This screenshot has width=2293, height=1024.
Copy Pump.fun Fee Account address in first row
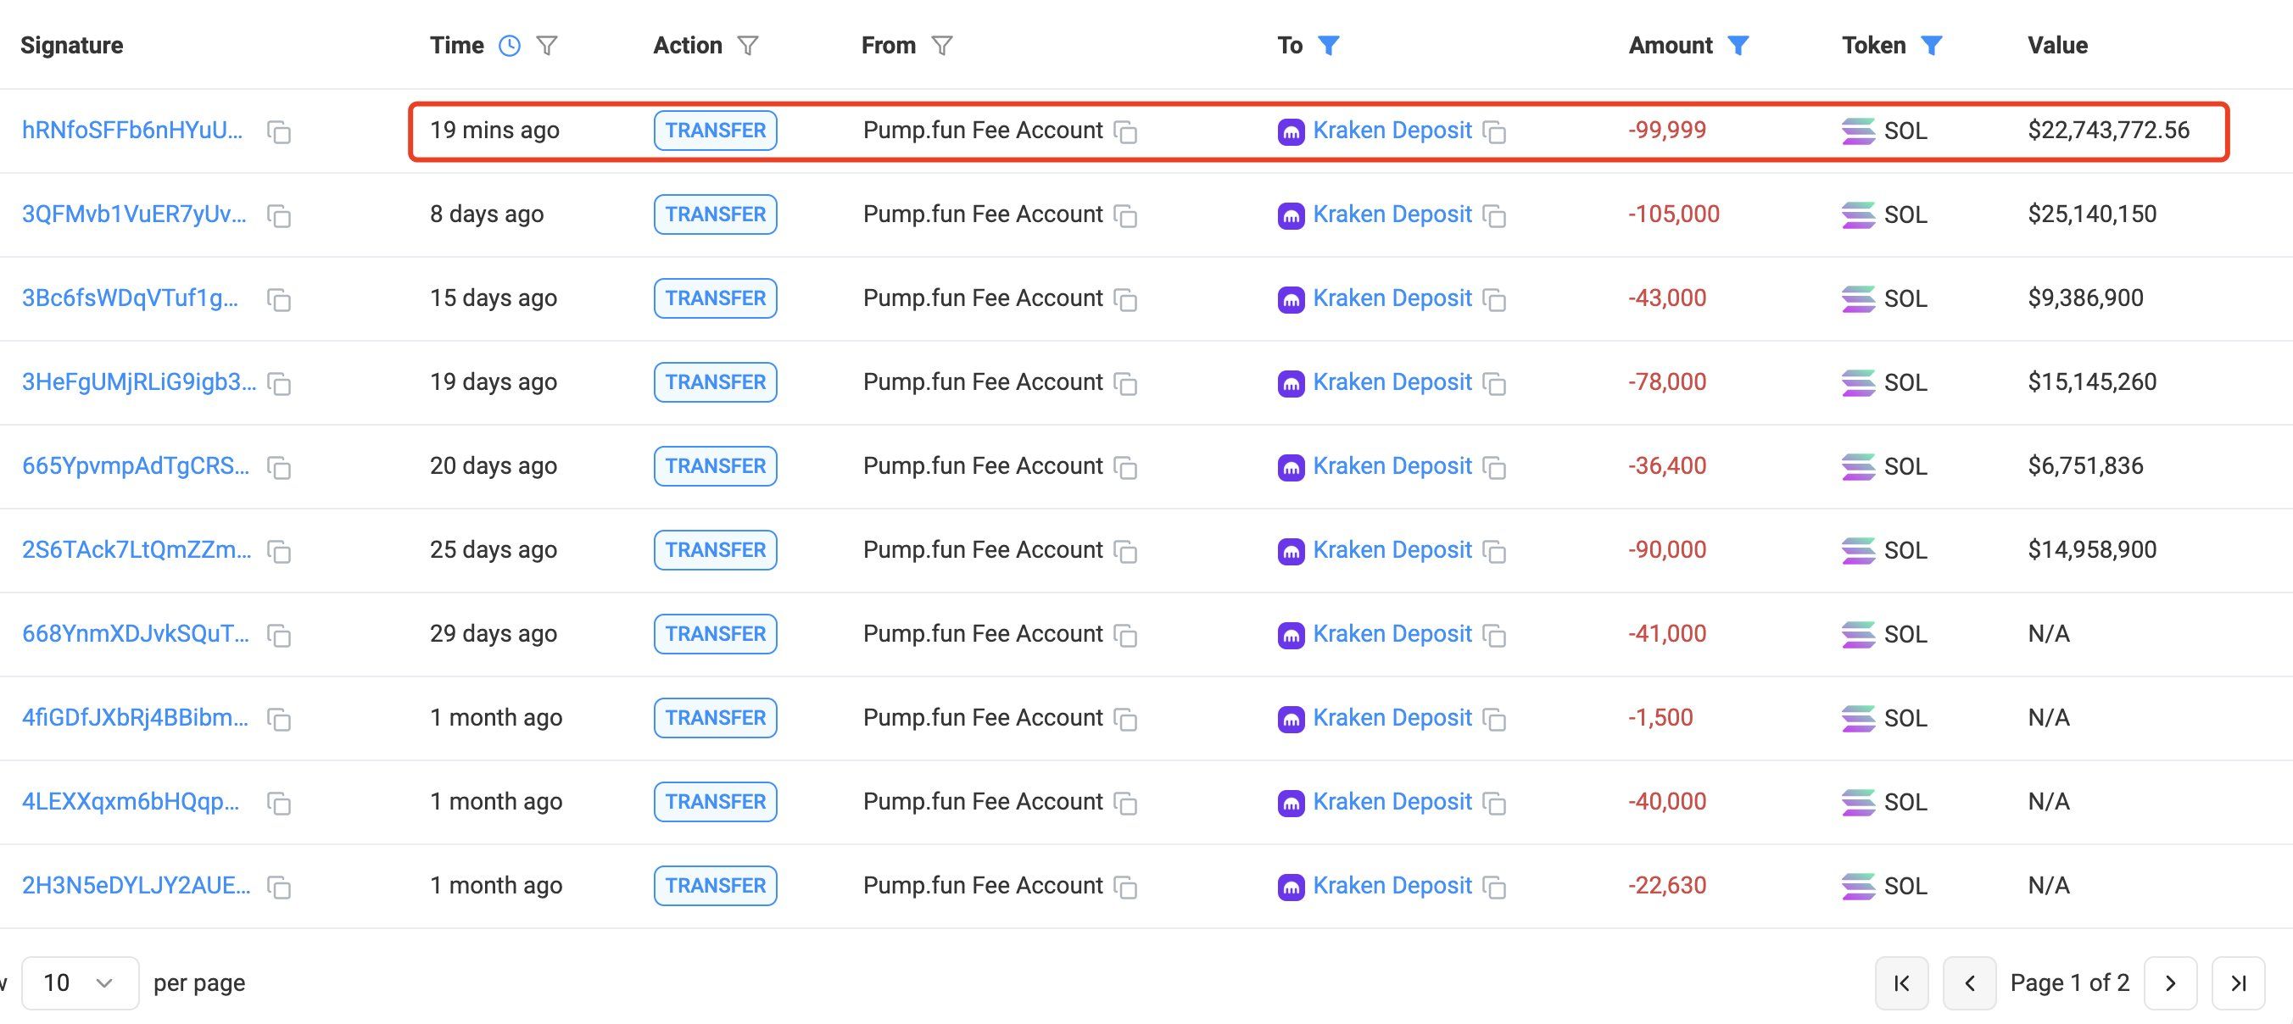(x=1126, y=131)
